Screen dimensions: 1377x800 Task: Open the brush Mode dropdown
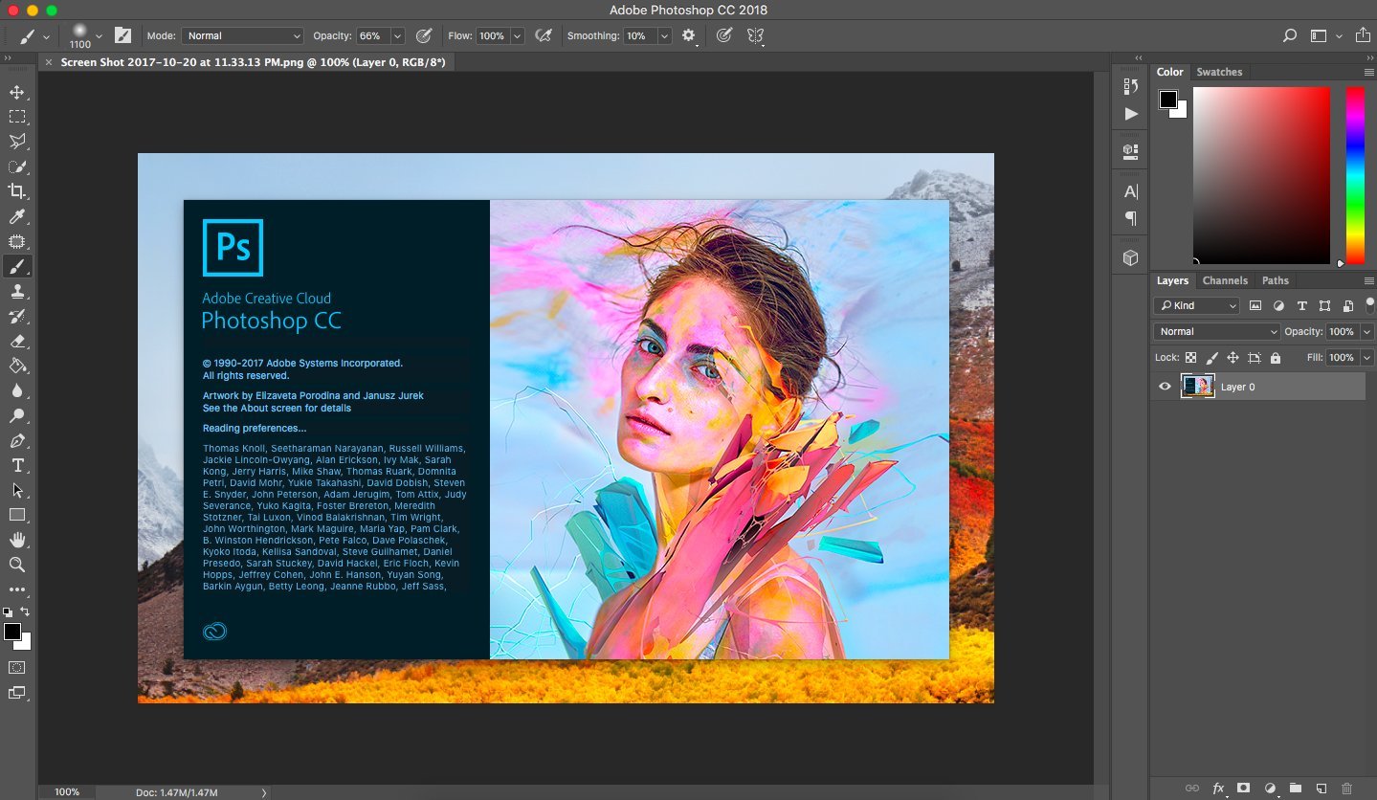[243, 35]
